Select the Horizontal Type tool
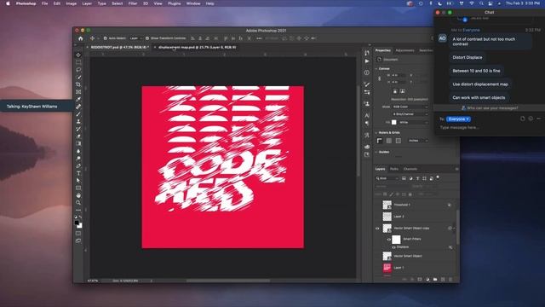This screenshot has height=307, width=545. tap(78, 173)
